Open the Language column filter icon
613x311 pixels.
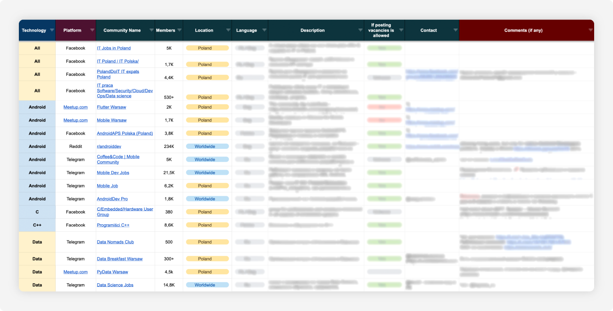click(264, 30)
